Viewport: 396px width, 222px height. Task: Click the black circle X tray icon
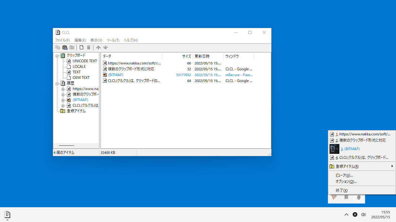[x=355, y=215]
